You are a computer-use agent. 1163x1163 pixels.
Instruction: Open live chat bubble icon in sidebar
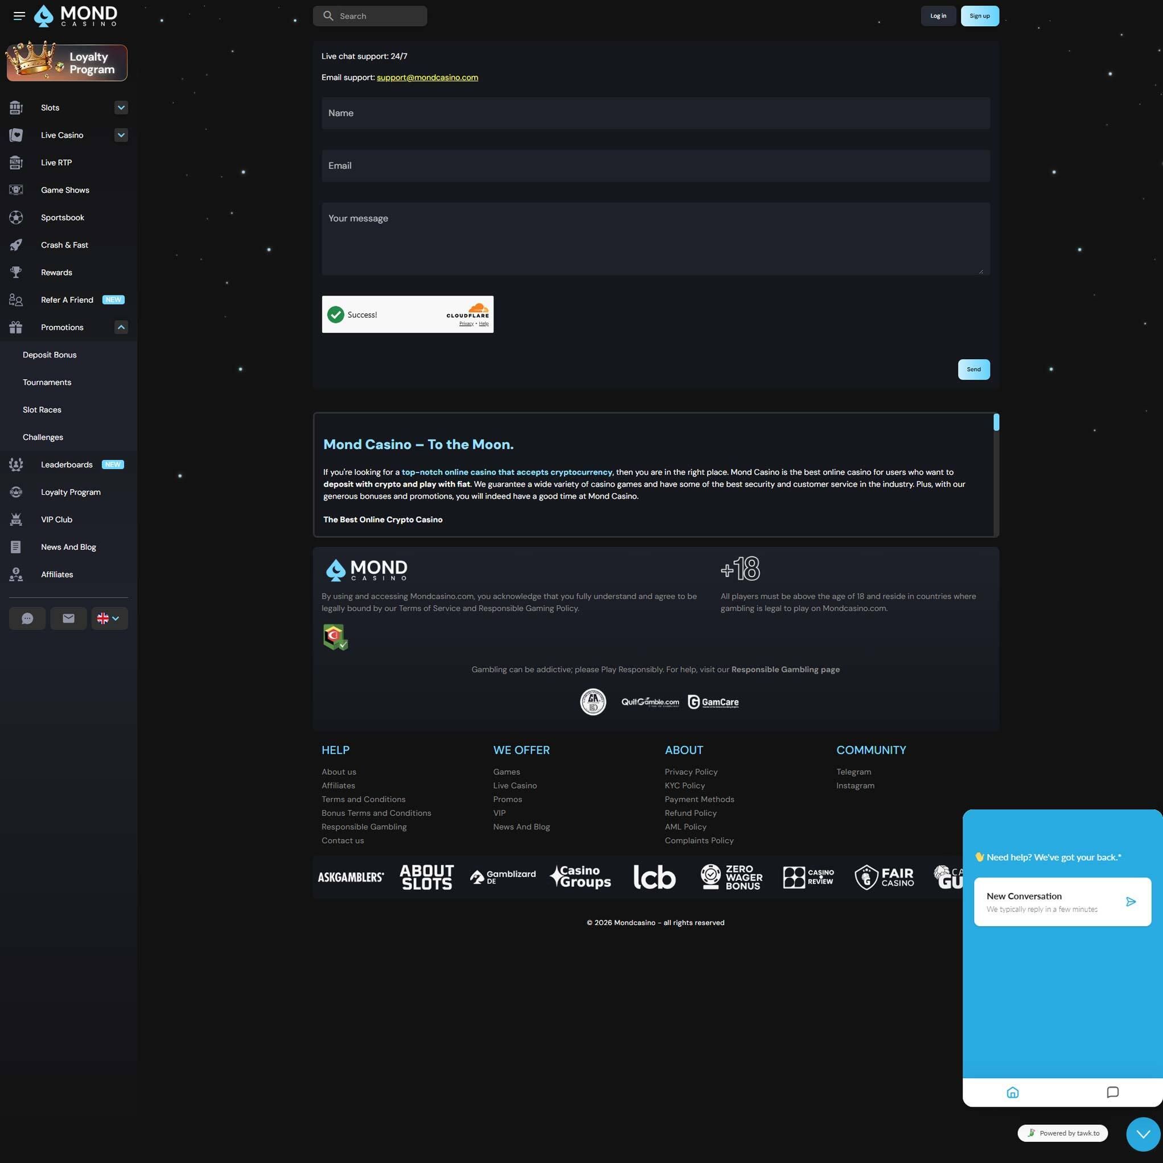pyautogui.click(x=27, y=618)
